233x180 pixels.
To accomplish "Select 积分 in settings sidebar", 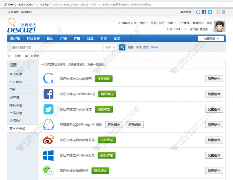I will 13,90.
